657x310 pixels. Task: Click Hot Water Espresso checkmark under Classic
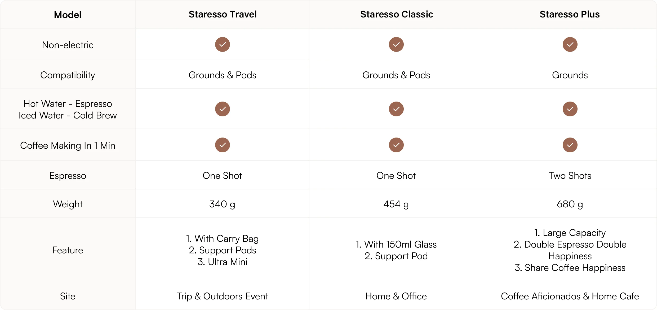[396, 109]
